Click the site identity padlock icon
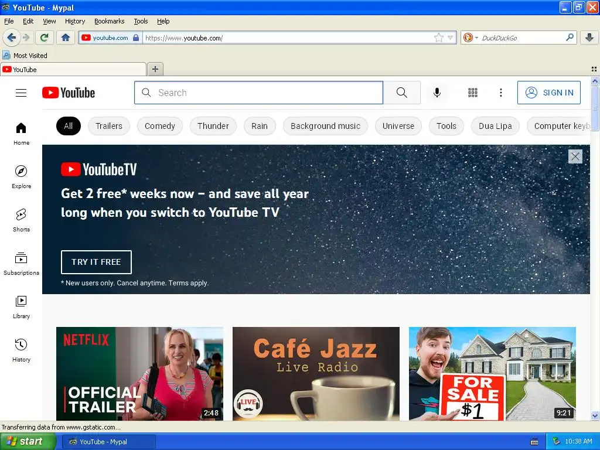 click(136, 37)
